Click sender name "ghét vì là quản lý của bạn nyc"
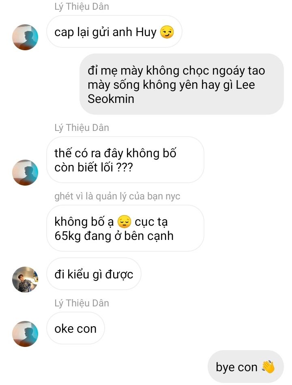This screenshot has height=385, width=292. tap(117, 196)
